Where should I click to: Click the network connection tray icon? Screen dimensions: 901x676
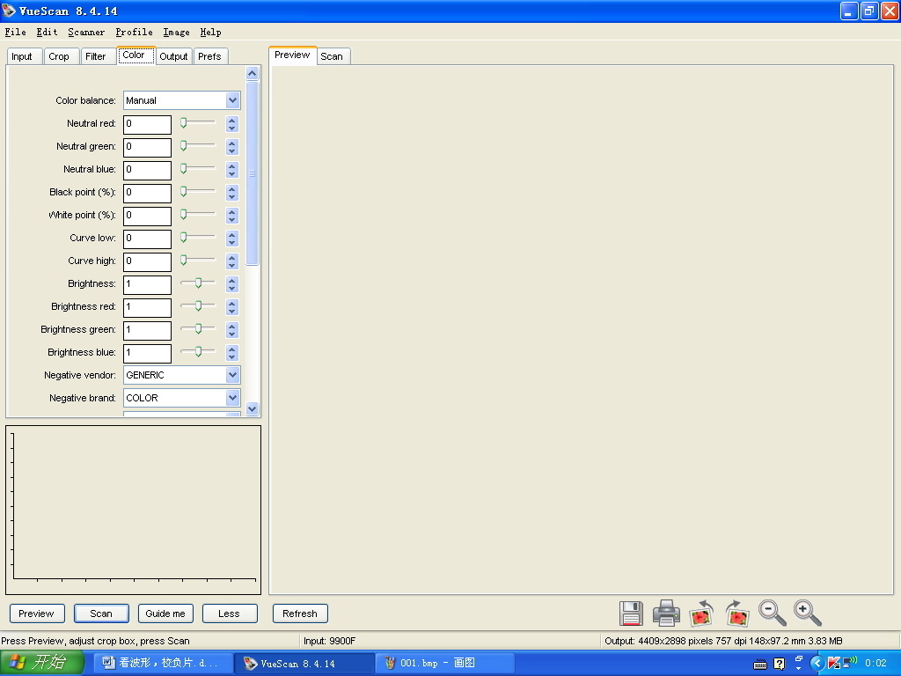849,663
